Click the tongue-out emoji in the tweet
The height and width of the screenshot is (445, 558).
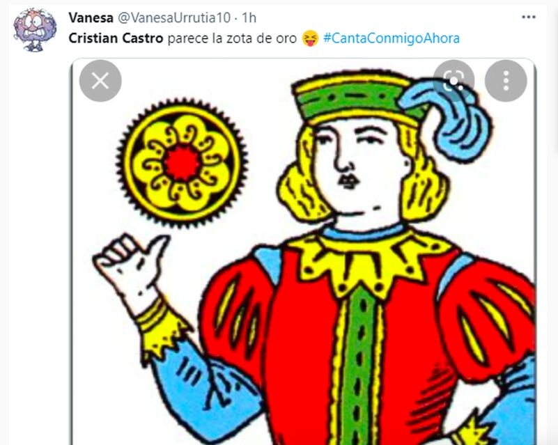(x=310, y=38)
